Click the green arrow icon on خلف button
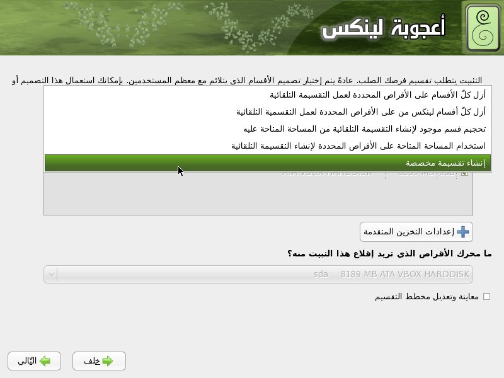The width and height of the screenshot is (504, 378). tap(108, 361)
